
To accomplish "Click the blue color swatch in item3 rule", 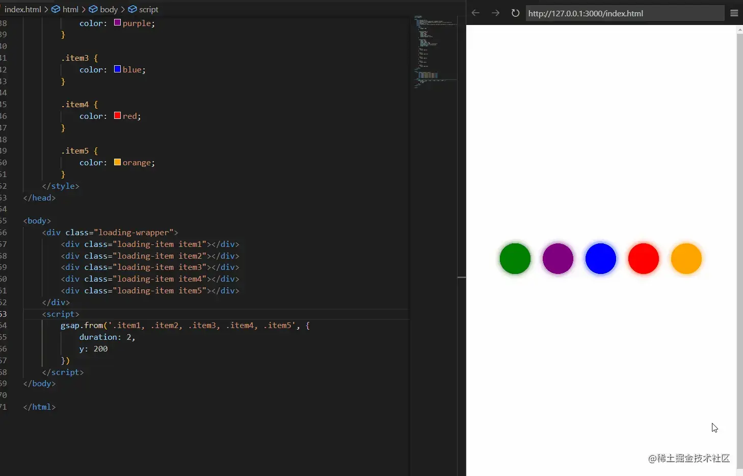I will point(117,69).
